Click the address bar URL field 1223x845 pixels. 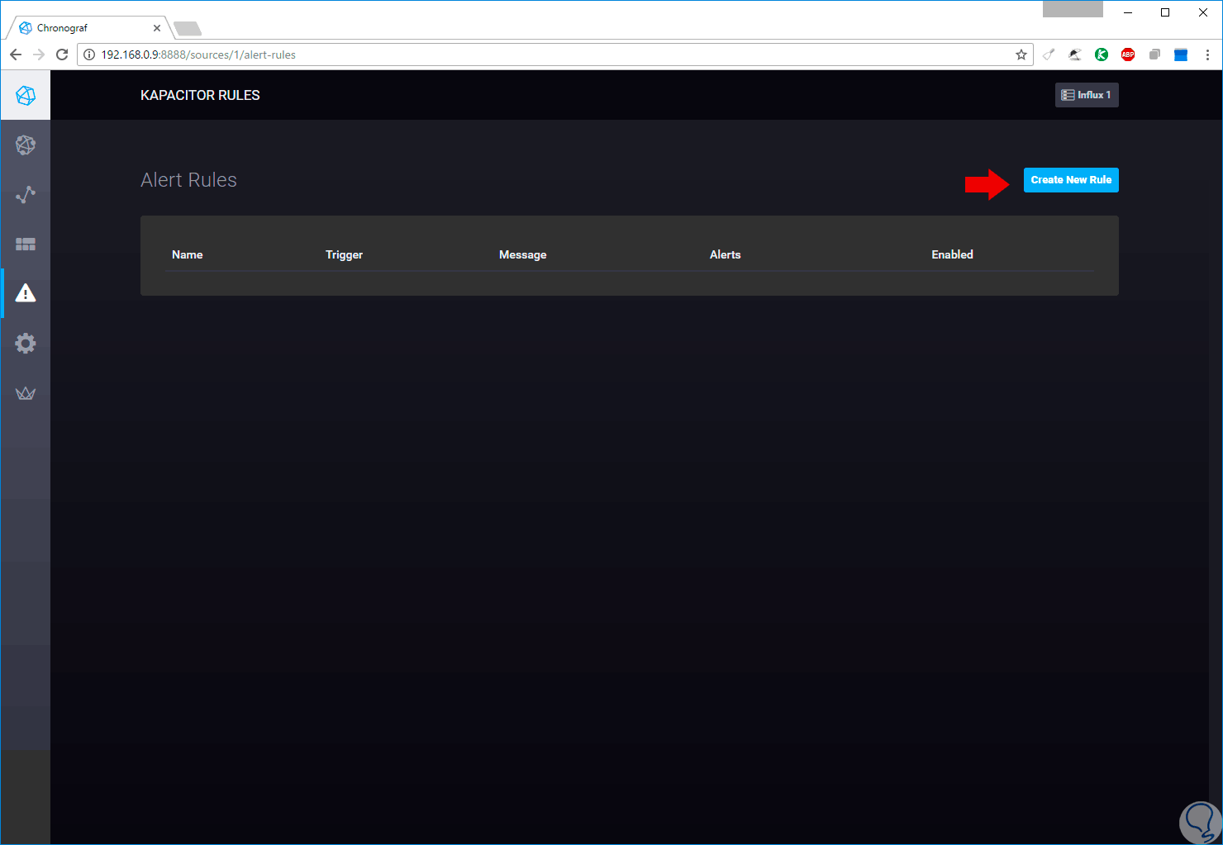tap(554, 55)
